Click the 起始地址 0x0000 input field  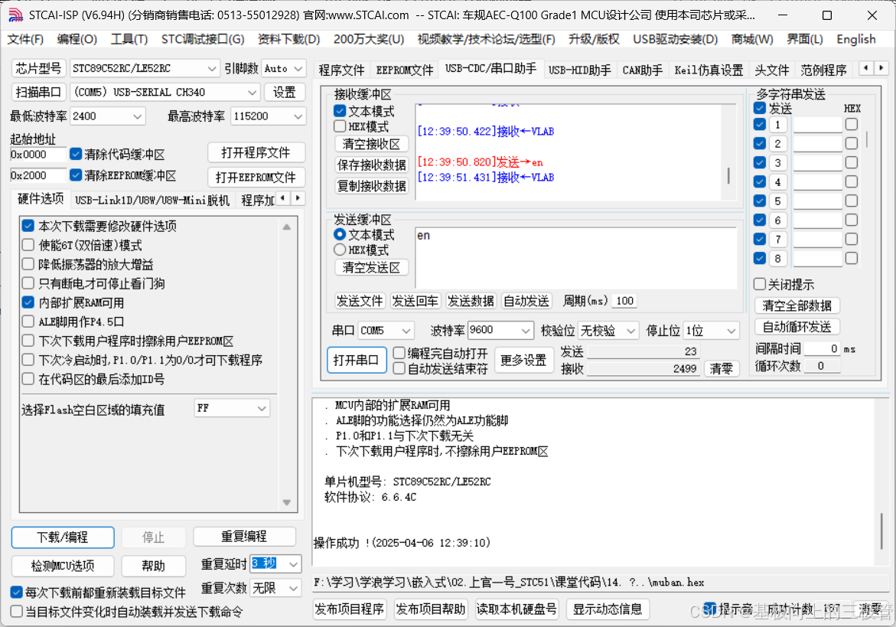tap(37, 155)
